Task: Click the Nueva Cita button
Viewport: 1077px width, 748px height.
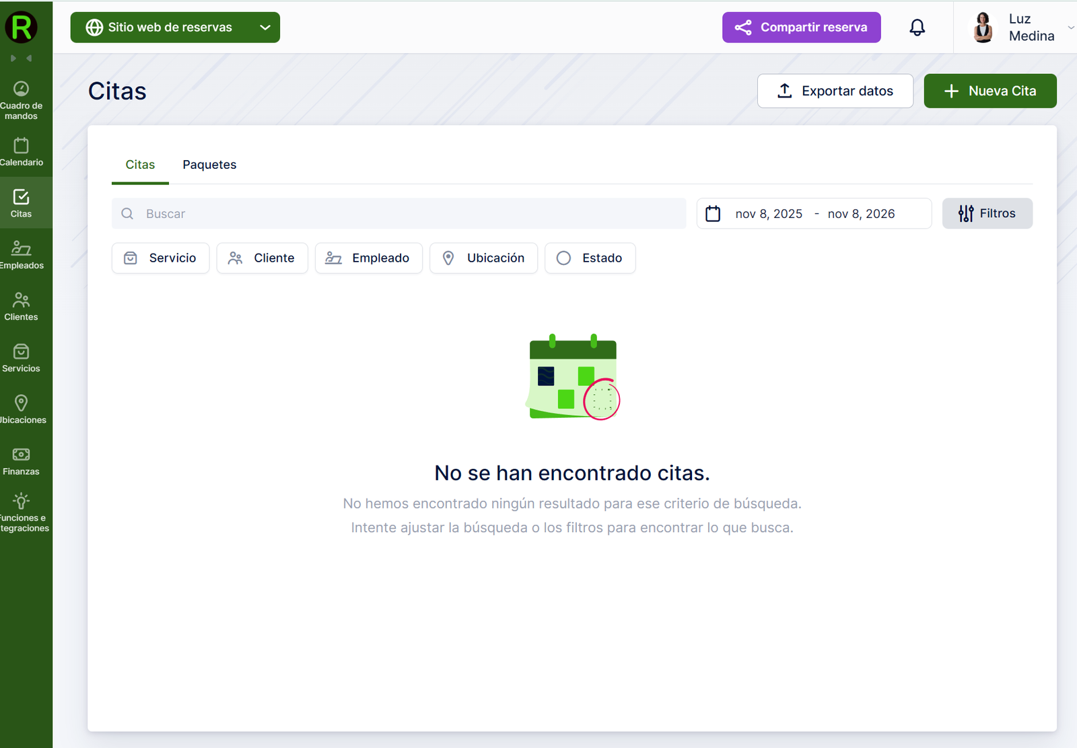Action: (989, 91)
